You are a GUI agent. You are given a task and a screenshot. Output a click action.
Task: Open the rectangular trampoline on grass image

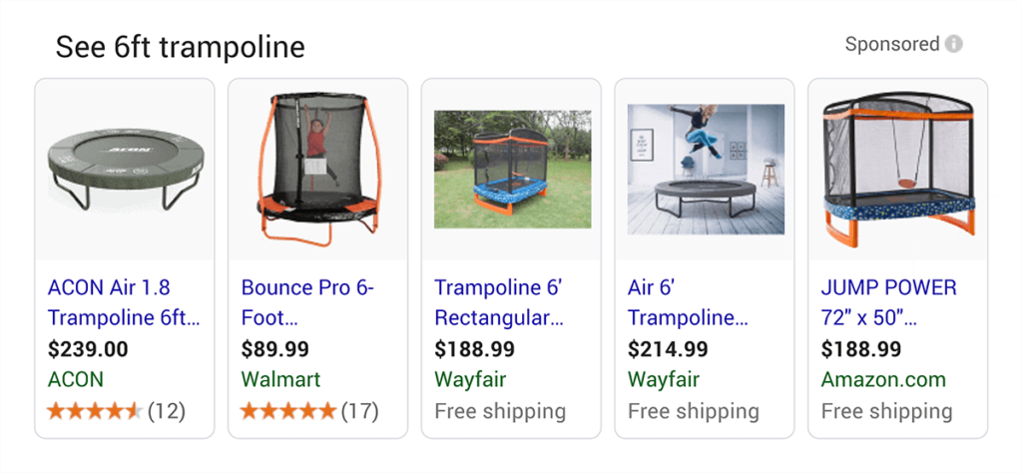(511, 169)
